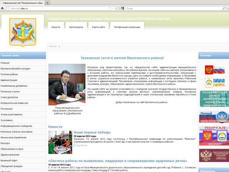
Task: Open Услуги и регламенты menu item
Action: (x=23, y=115)
